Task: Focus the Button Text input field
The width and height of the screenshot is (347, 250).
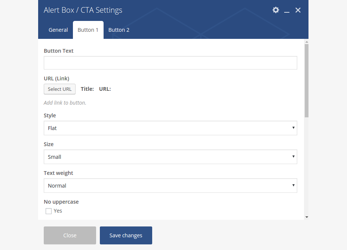Action: [x=170, y=63]
